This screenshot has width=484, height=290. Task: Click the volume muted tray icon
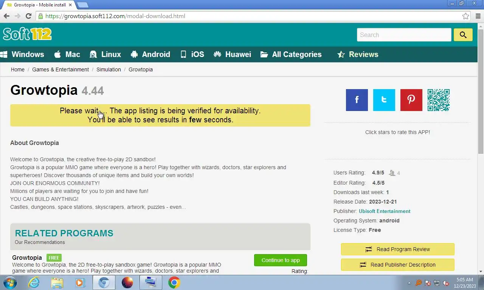(446, 283)
